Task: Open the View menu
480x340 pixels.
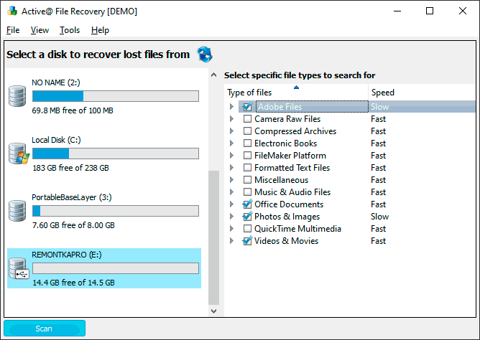Action: (40, 30)
